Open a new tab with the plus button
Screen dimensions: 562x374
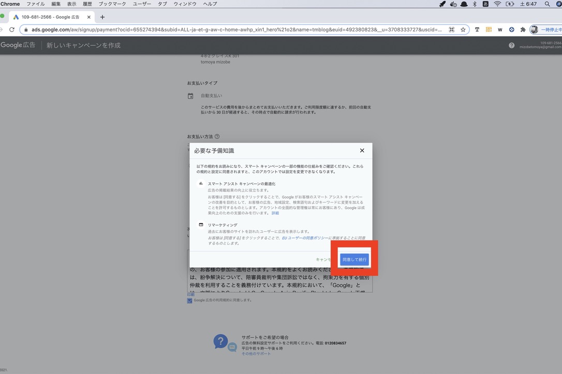(102, 17)
